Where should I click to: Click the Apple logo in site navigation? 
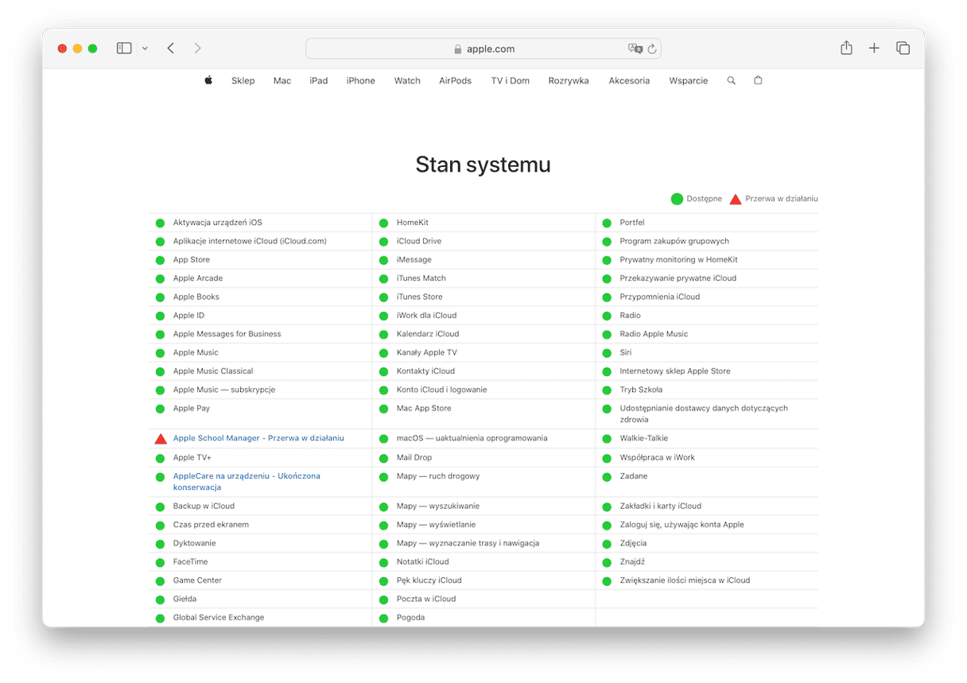pos(208,80)
